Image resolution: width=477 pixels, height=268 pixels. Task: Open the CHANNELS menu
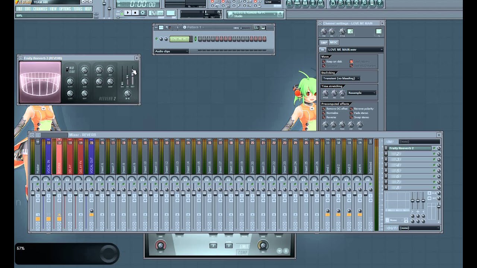tap(40, 9)
